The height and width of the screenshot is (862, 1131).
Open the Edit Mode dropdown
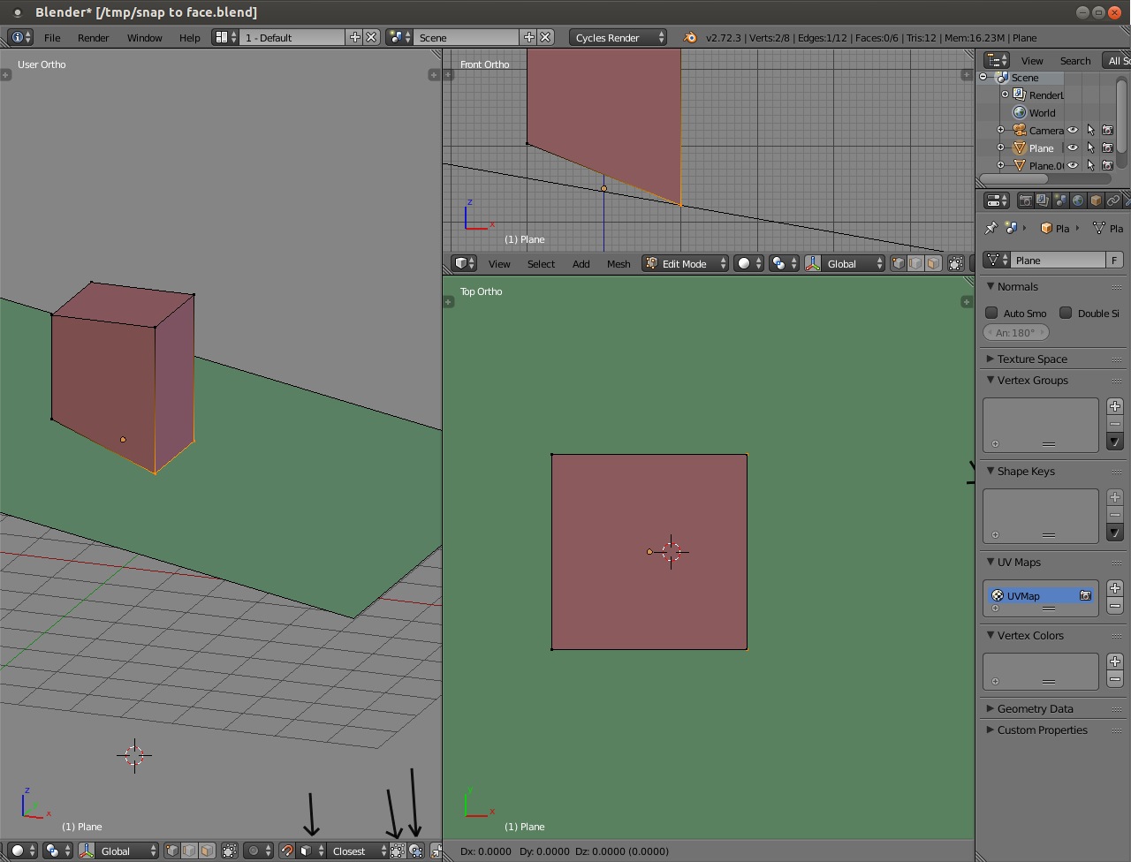pyautogui.click(x=686, y=263)
